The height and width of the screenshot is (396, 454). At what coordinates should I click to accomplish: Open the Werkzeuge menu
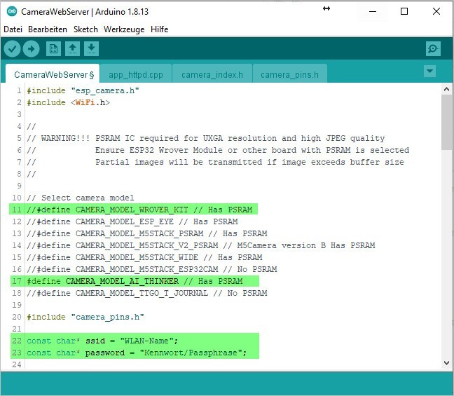[125, 29]
